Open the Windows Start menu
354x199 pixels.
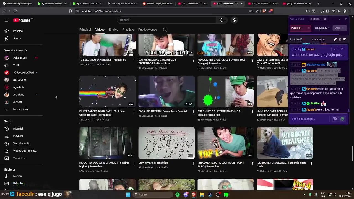pyautogui.click(x=128, y=195)
